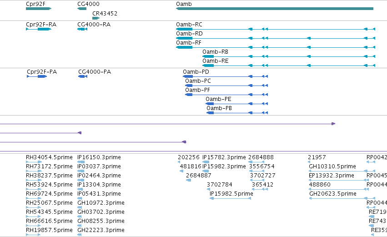Open the 3556754 feature label
387x237 pixels.
coord(261,166)
